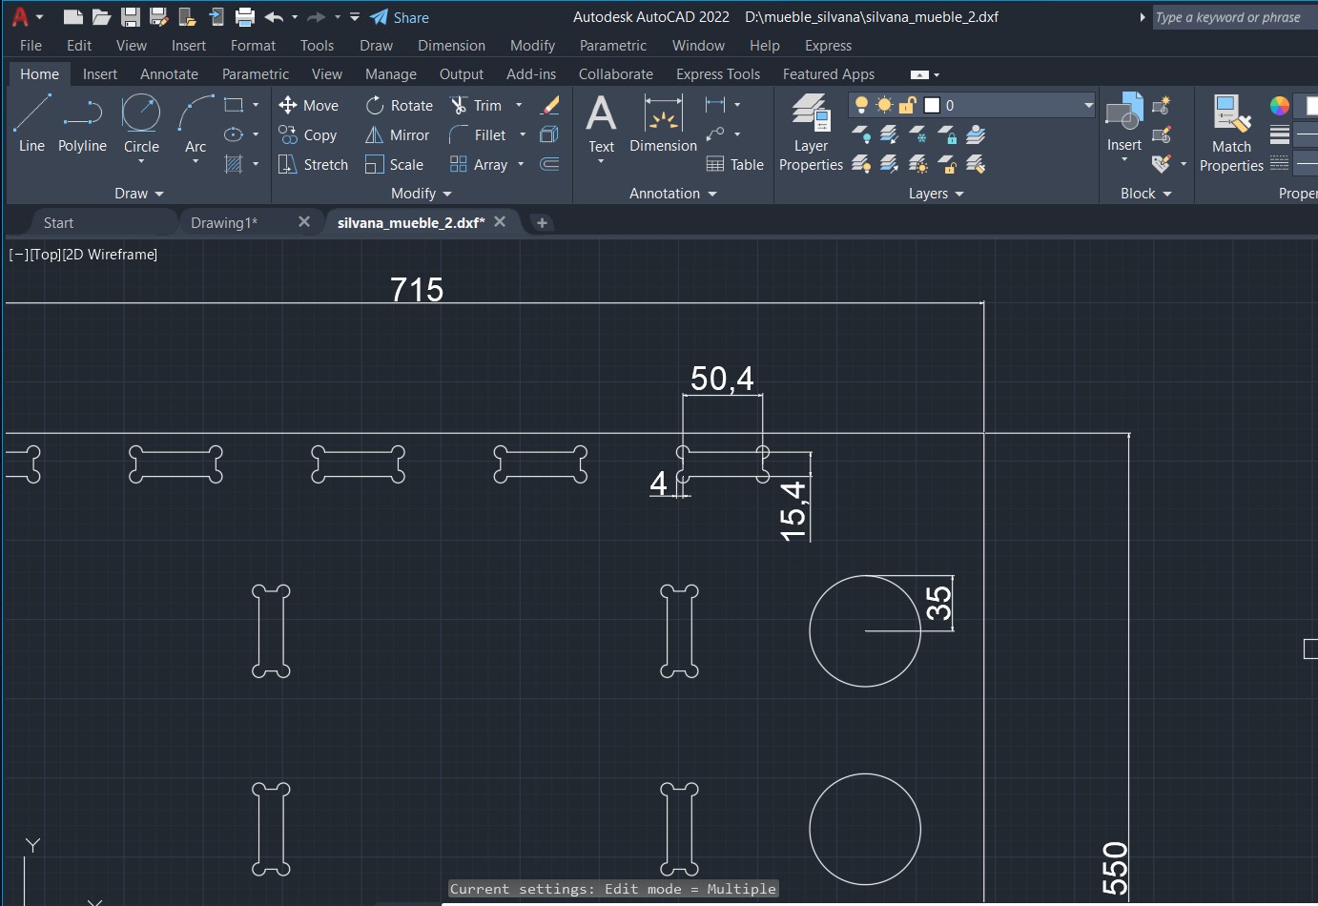The width and height of the screenshot is (1318, 906).
Task: Choose the Rotate tool
Action: tap(376, 105)
